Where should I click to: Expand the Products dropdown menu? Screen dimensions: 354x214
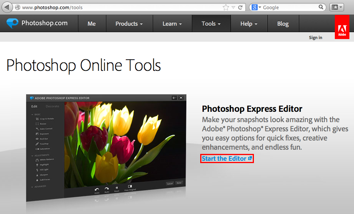(129, 24)
